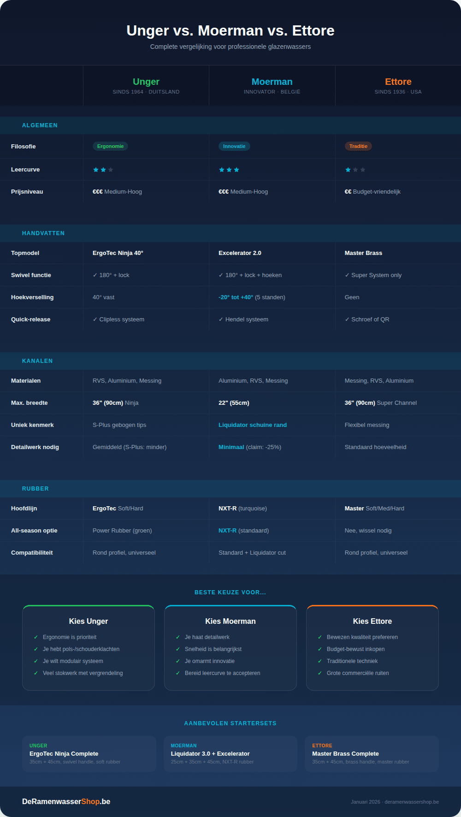Click the blue Innovatie badge
Image resolution: width=461 pixels, height=817 pixels.
(234, 146)
